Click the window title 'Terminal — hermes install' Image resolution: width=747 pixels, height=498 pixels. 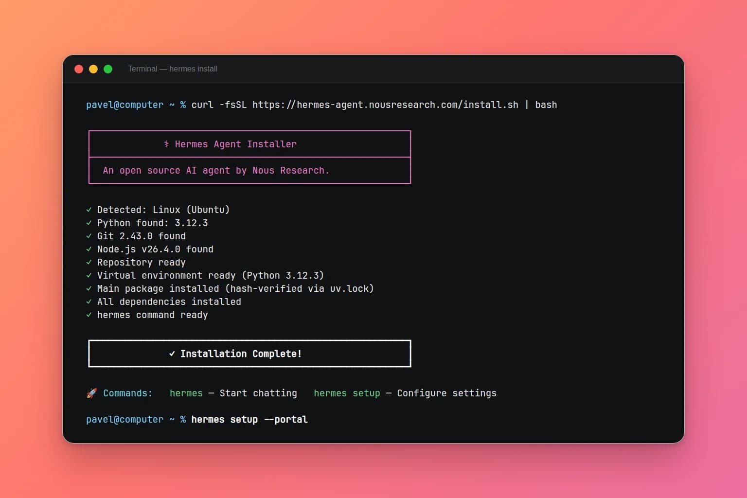[x=173, y=69]
